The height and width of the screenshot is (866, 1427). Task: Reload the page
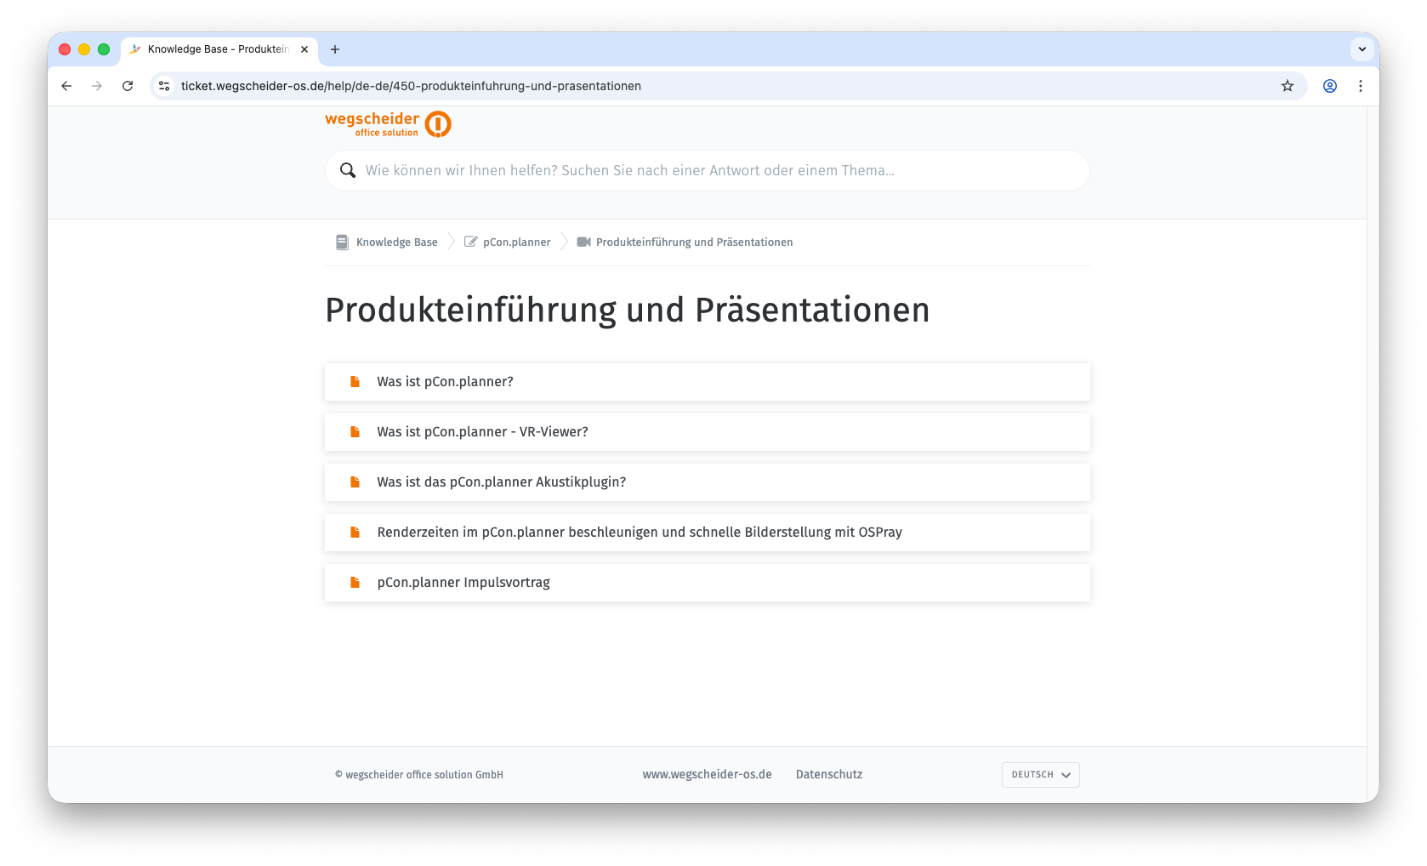click(x=128, y=86)
